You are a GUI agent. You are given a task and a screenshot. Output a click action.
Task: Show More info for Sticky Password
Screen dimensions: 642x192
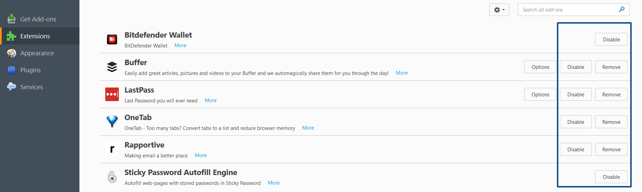tap(274, 183)
